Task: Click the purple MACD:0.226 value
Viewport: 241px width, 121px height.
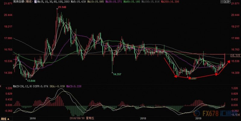Action: [x=74, y=86]
